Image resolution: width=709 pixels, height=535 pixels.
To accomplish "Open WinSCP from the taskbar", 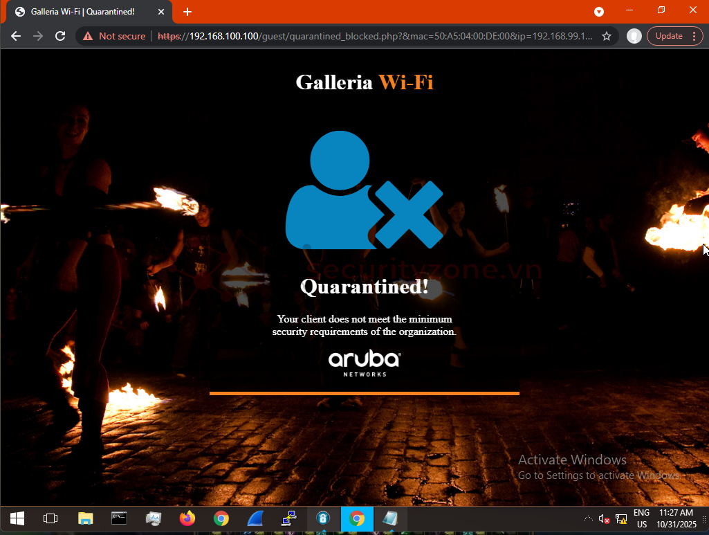I will point(288,518).
